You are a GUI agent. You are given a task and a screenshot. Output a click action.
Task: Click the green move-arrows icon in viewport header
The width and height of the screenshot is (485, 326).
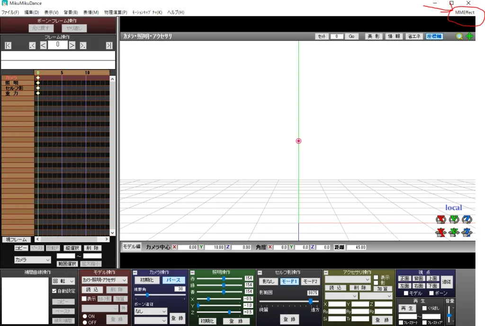pyautogui.click(x=469, y=36)
